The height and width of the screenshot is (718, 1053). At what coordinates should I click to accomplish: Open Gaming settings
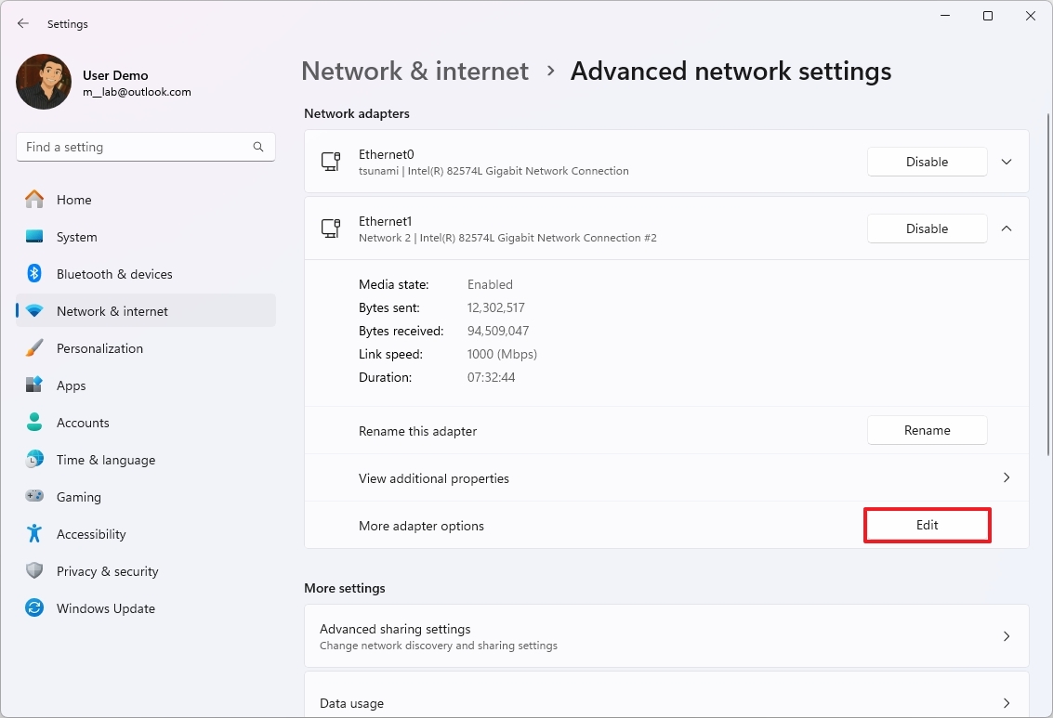coord(77,497)
